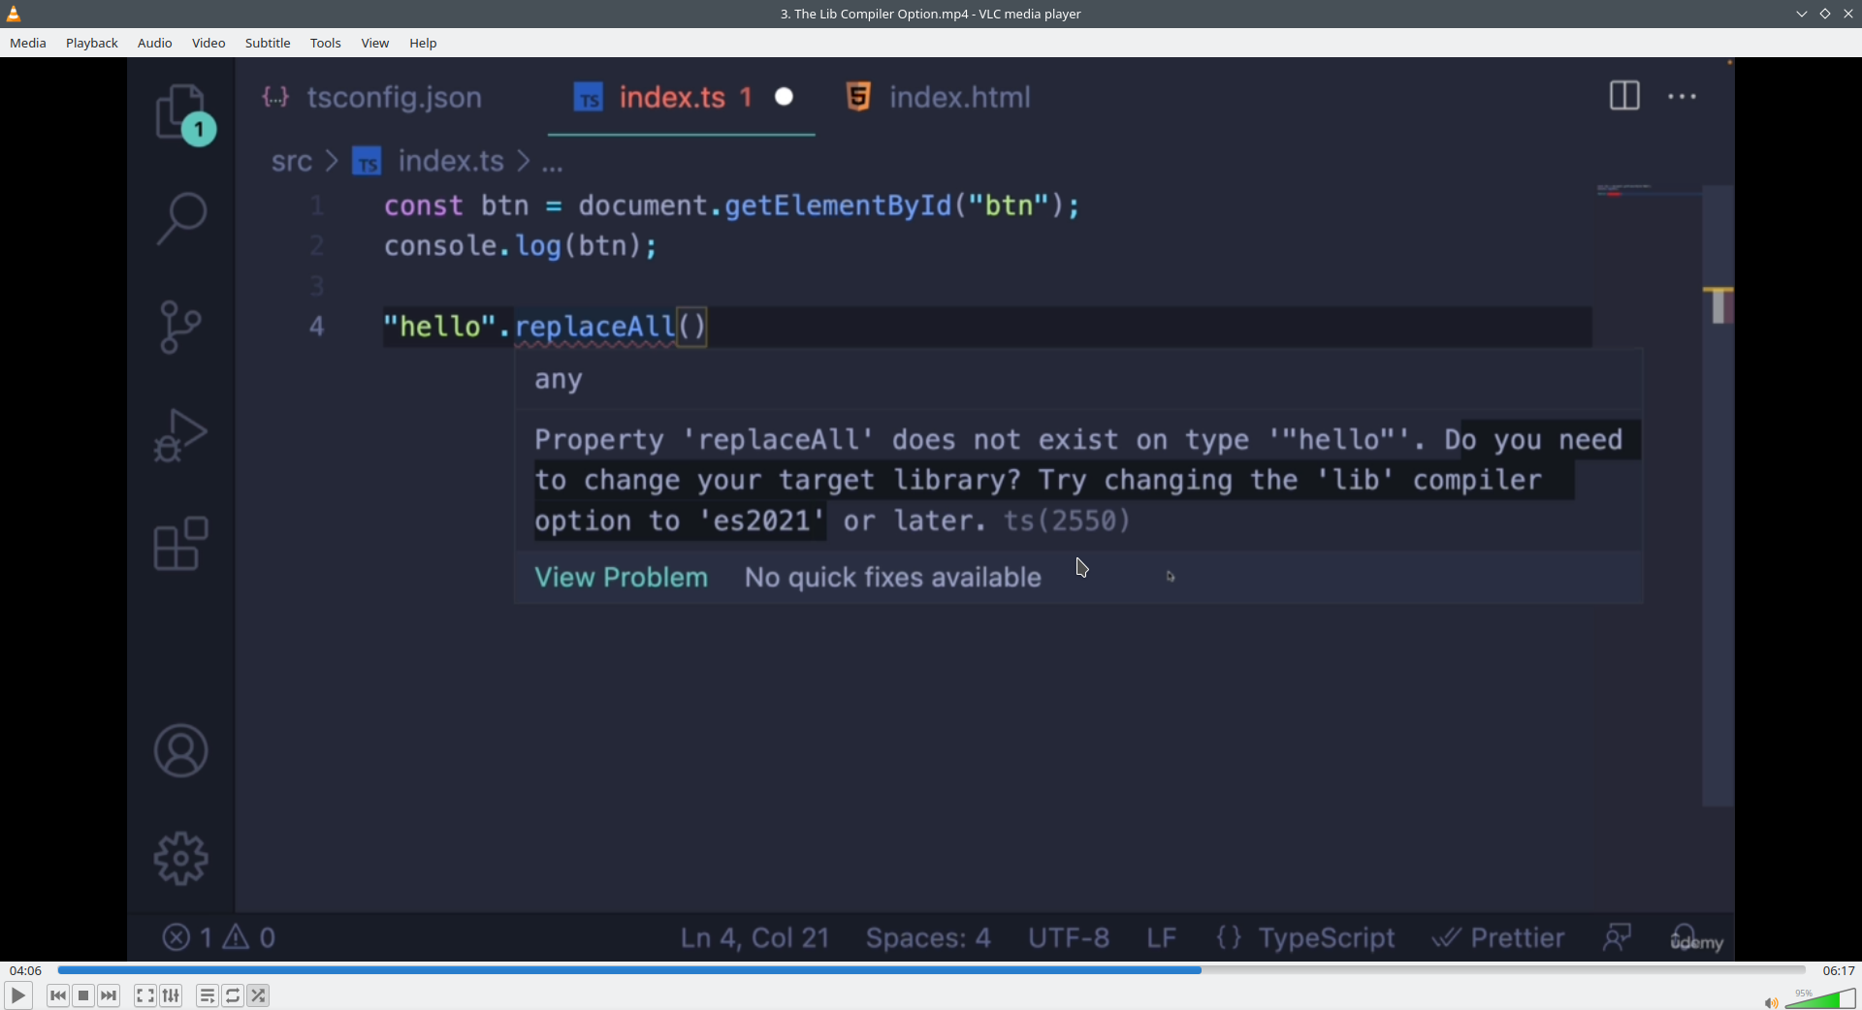Viewport: 1862px width, 1010px height.
Task: Click VLC cone icon in title bar
Action: (14, 14)
